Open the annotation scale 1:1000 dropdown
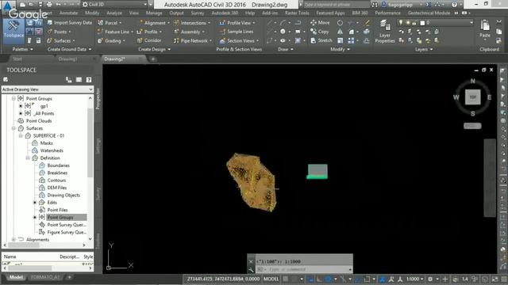508x285 pixels. tap(414, 279)
